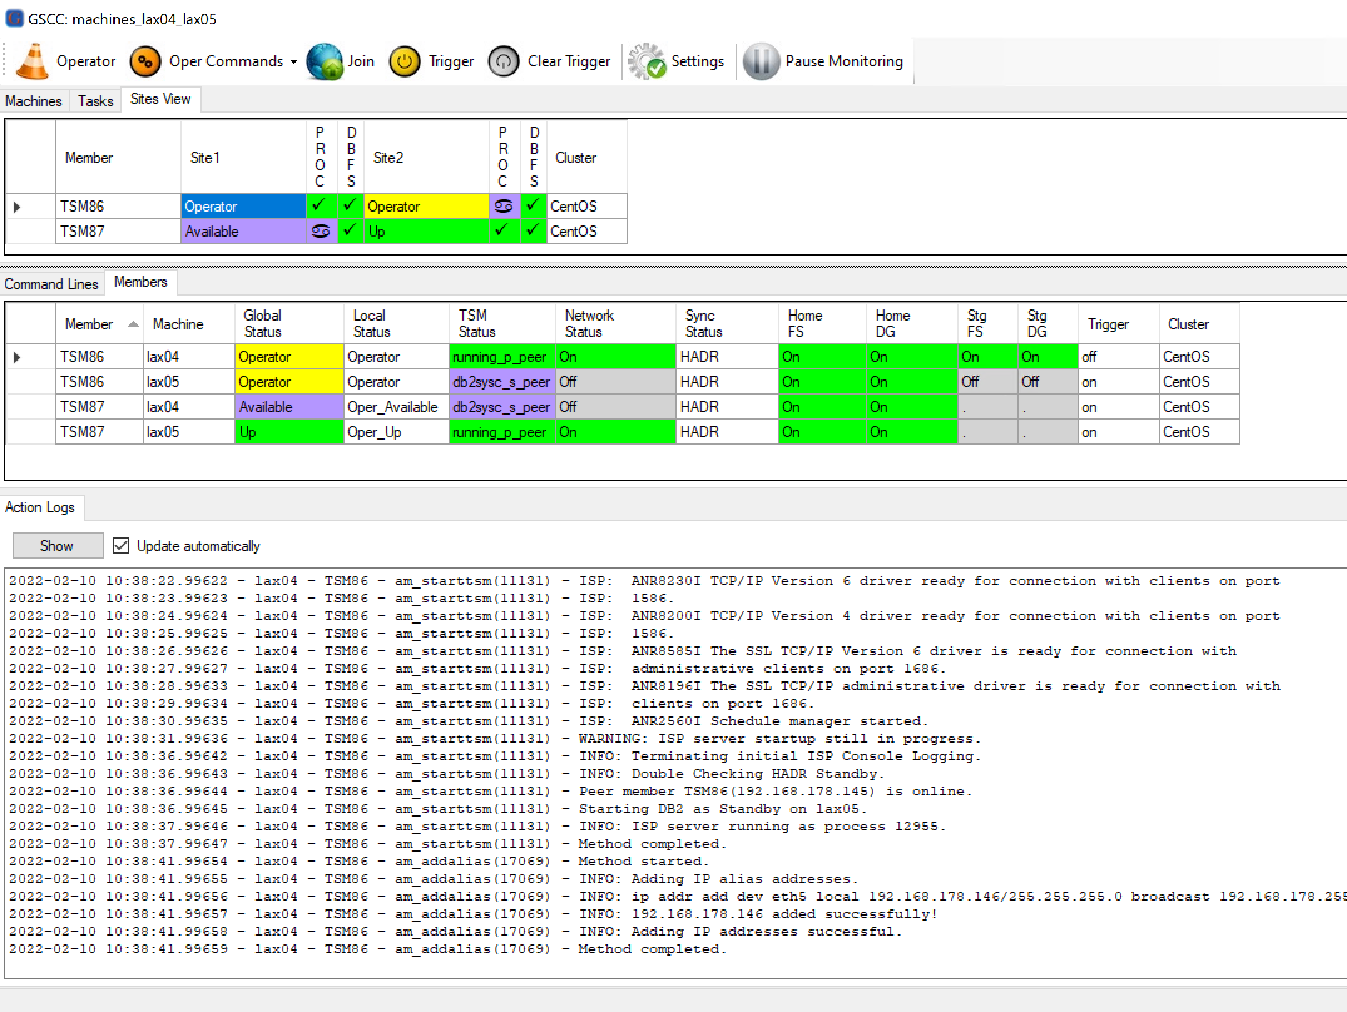Click the Oper Commands orange icon

pos(145,61)
